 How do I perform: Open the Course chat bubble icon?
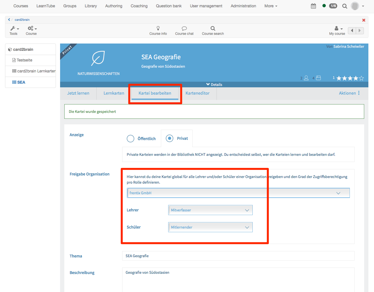click(x=184, y=28)
